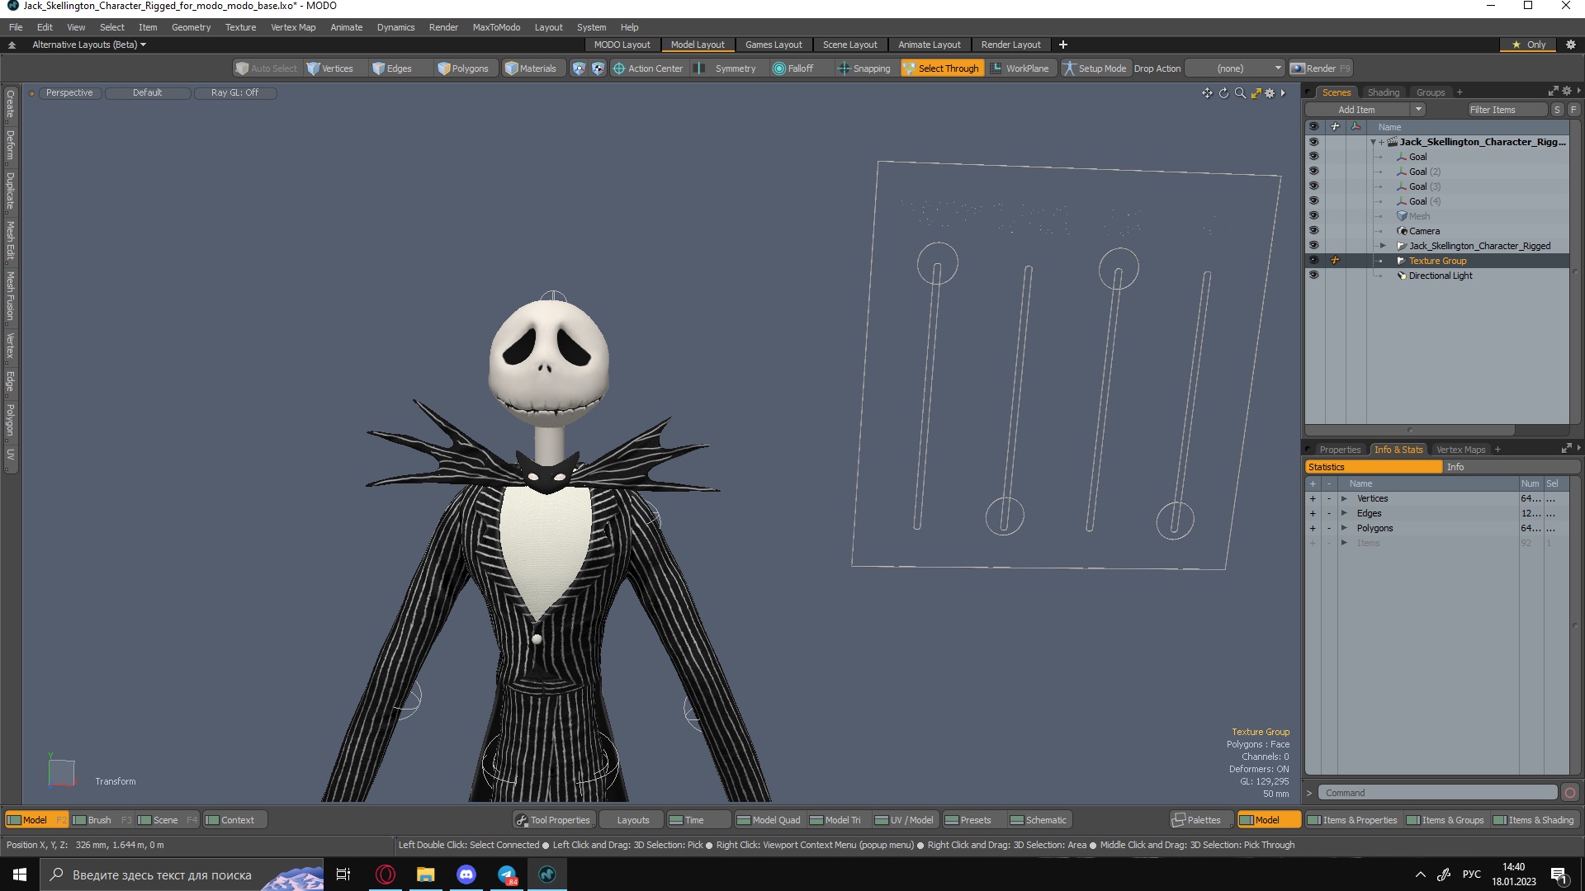Open Alternative Layouts (Beta) dropdown
The image size is (1585, 891).
coord(89,45)
